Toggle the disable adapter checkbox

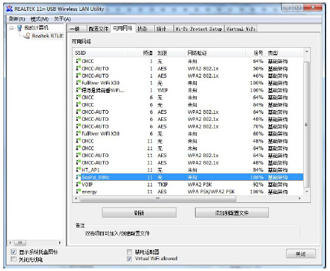pyautogui.click(x=129, y=252)
